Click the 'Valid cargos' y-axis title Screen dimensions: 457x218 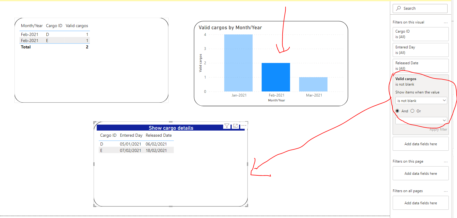(x=200, y=63)
